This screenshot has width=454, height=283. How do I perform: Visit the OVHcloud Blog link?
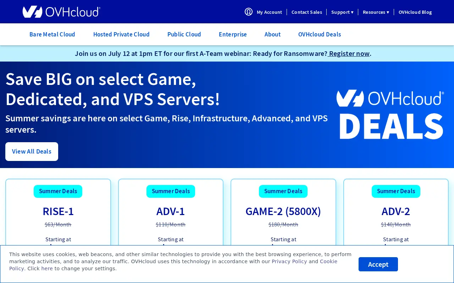point(415,12)
